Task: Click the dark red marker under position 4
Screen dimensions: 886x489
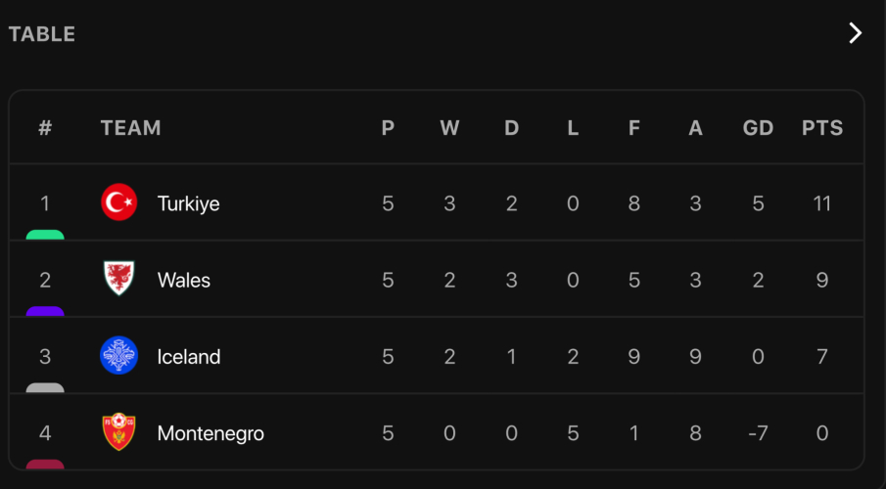Action: (x=45, y=464)
